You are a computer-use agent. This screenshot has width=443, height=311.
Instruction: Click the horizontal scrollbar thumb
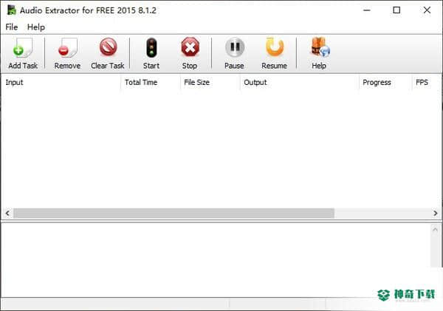[x=174, y=213]
